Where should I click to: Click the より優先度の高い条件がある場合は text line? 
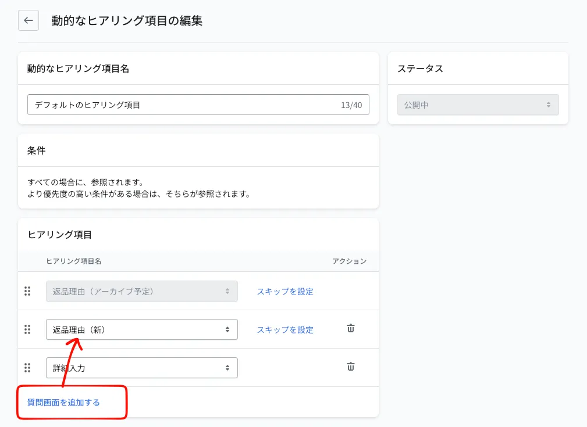click(x=139, y=194)
